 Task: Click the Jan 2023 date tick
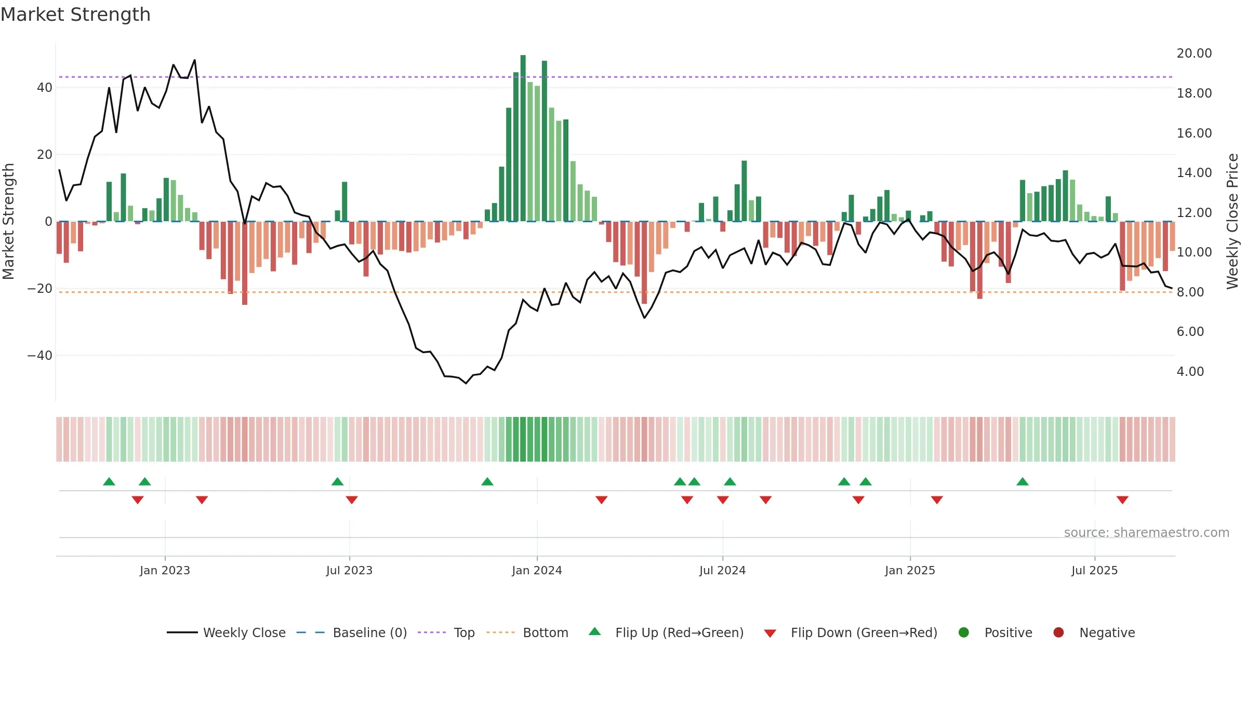pos(165,570)
